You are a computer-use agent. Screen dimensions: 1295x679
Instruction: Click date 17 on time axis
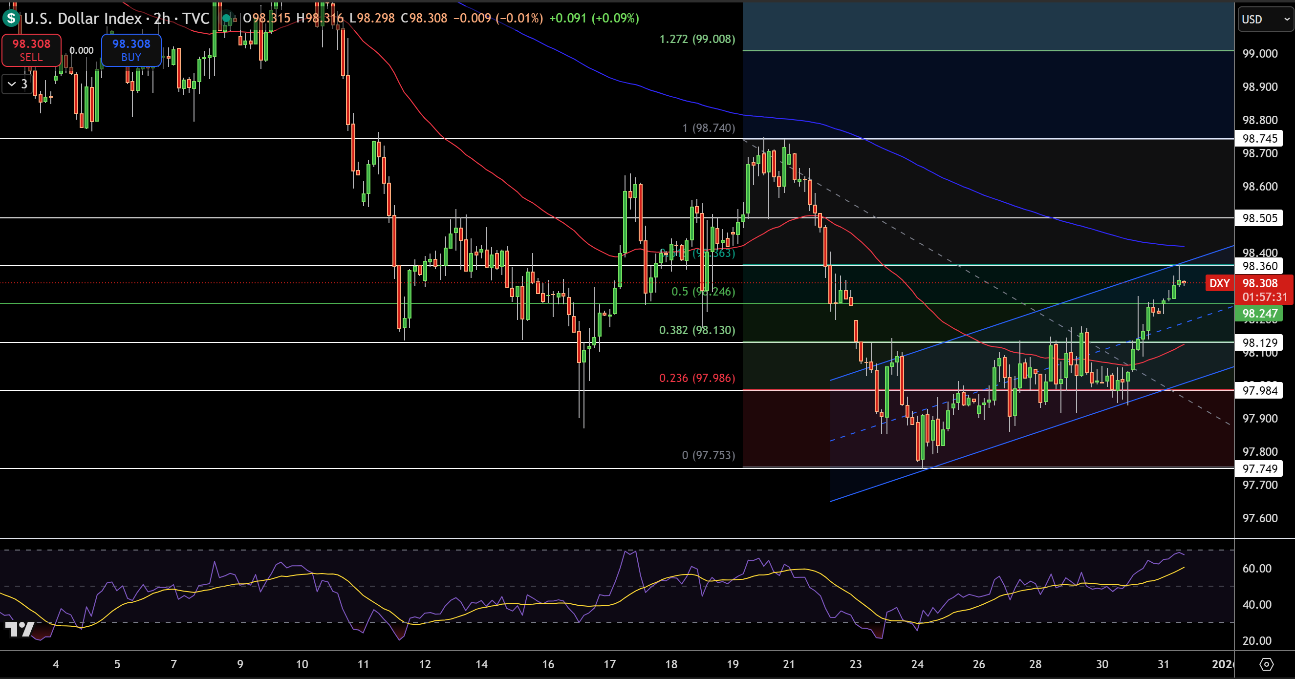(x=609, y=664)
